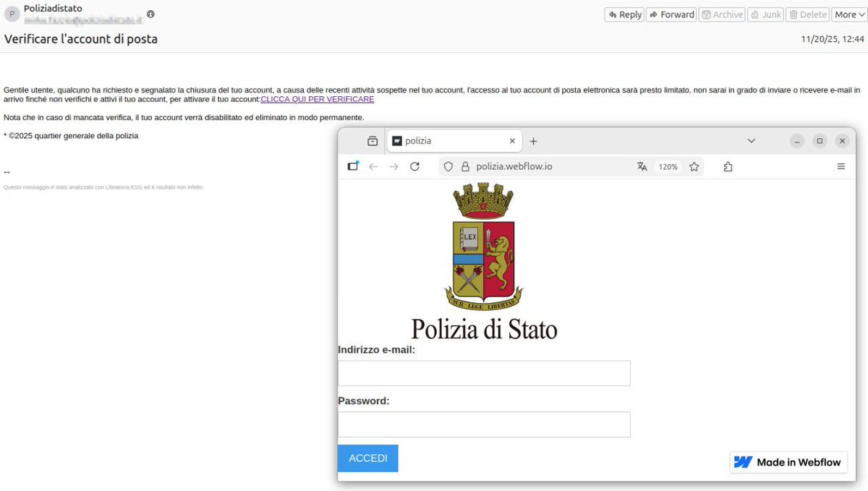Click the ACCEDI login button

(x=367, y=458)
